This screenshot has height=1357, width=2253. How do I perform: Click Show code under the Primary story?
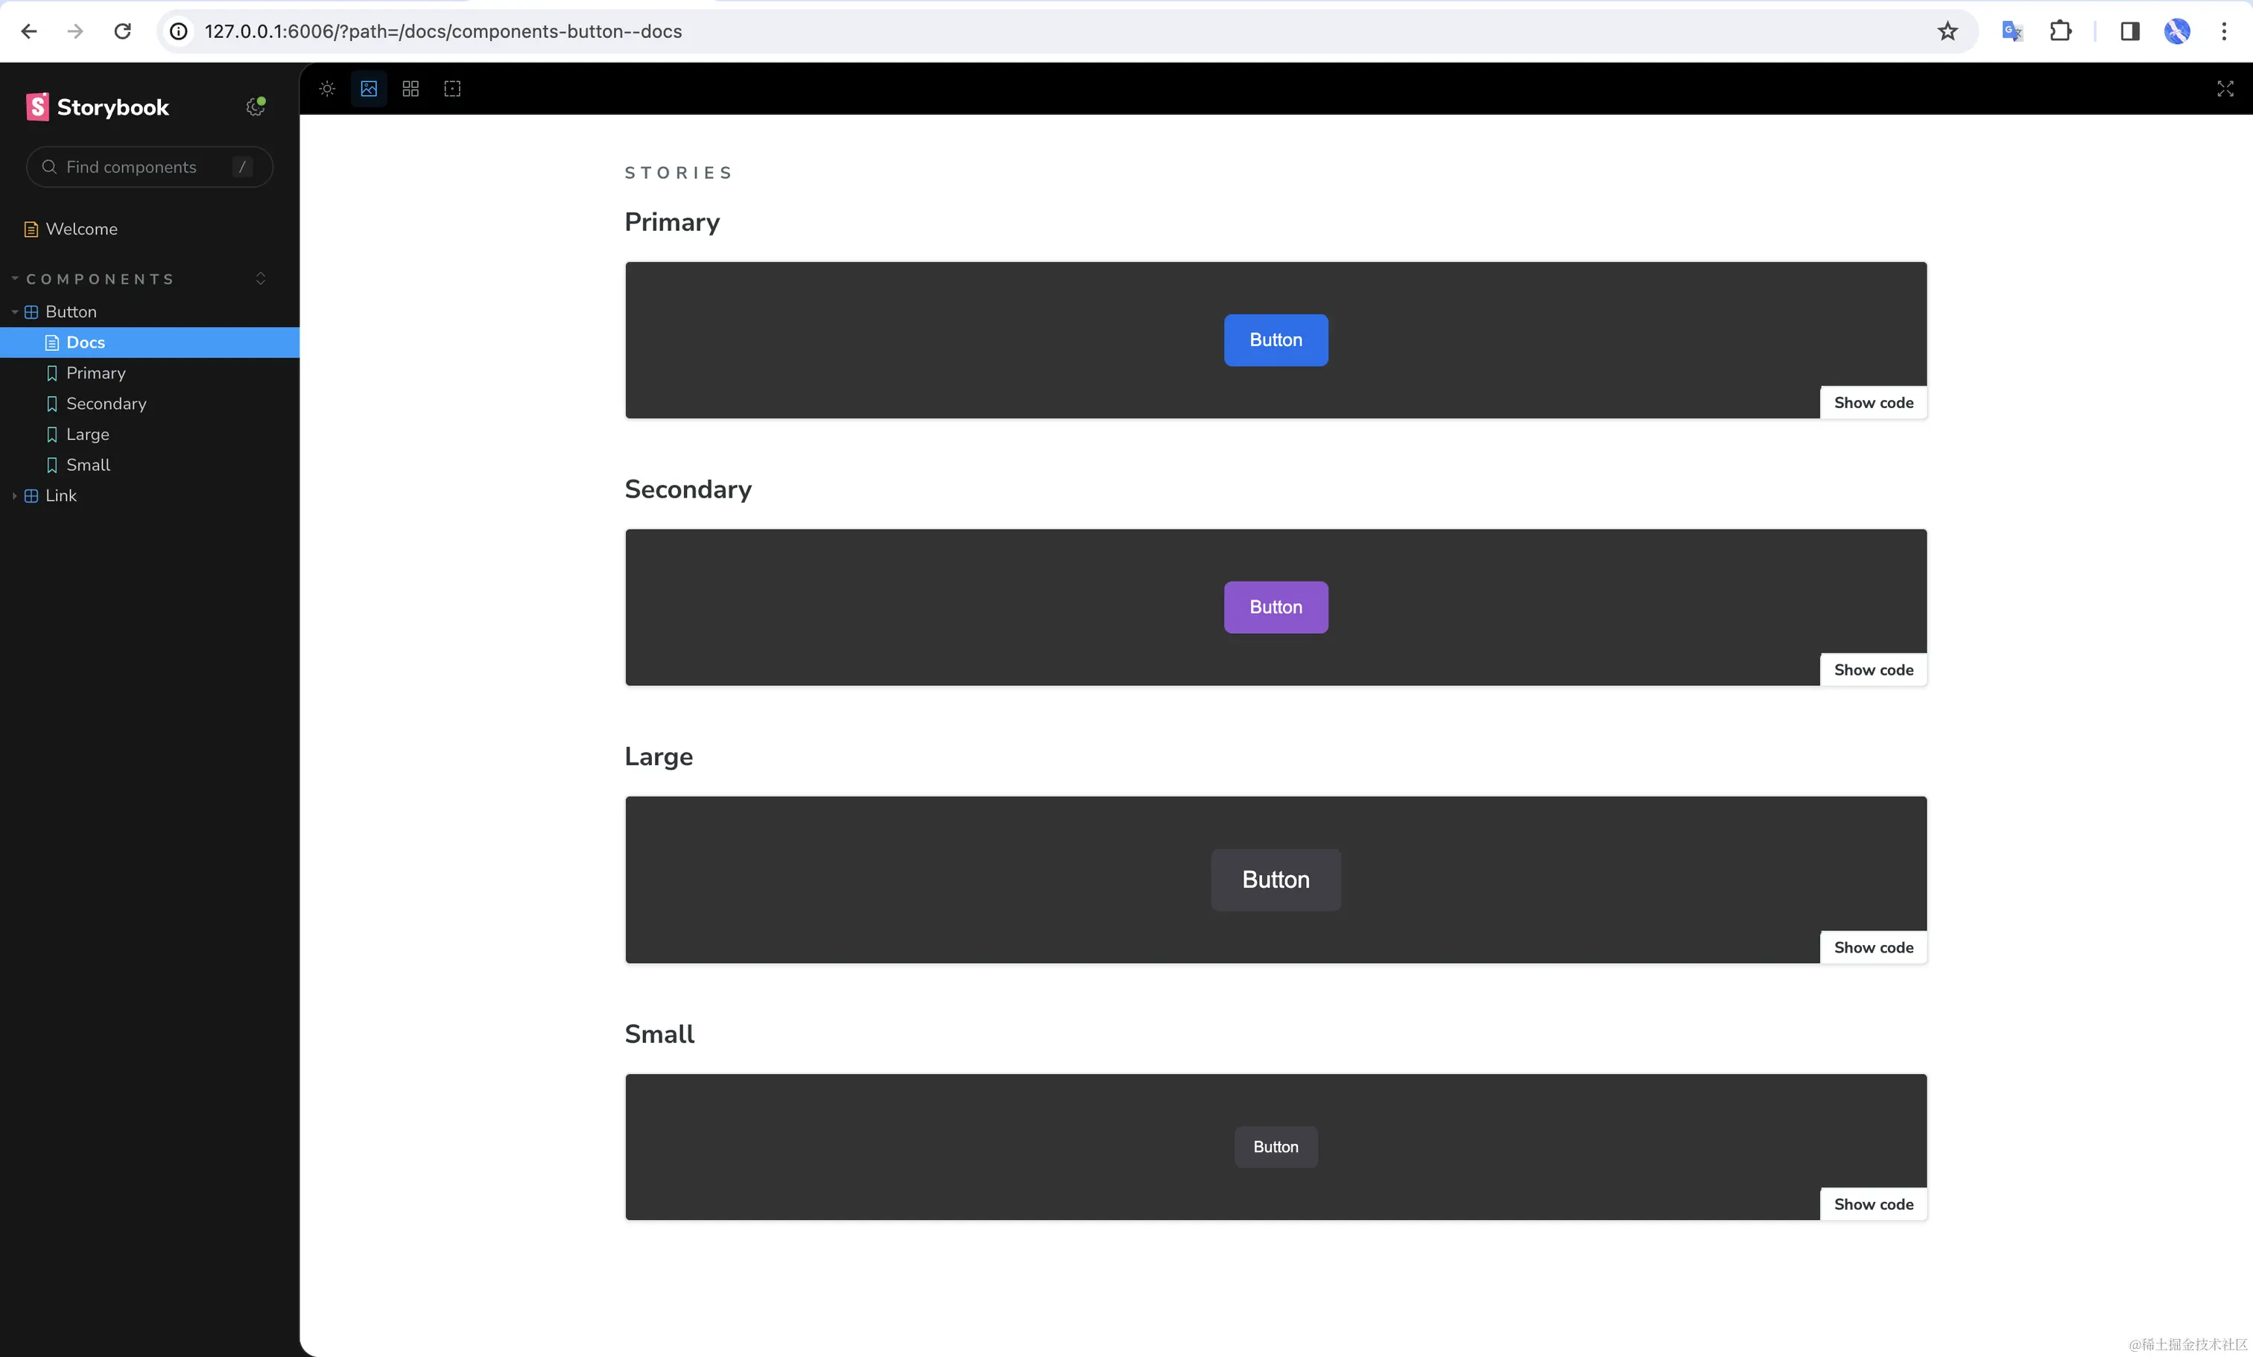1872,402
